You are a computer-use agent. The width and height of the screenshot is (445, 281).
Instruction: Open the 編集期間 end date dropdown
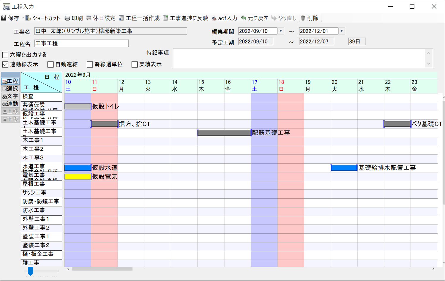[x=342, y=31]
